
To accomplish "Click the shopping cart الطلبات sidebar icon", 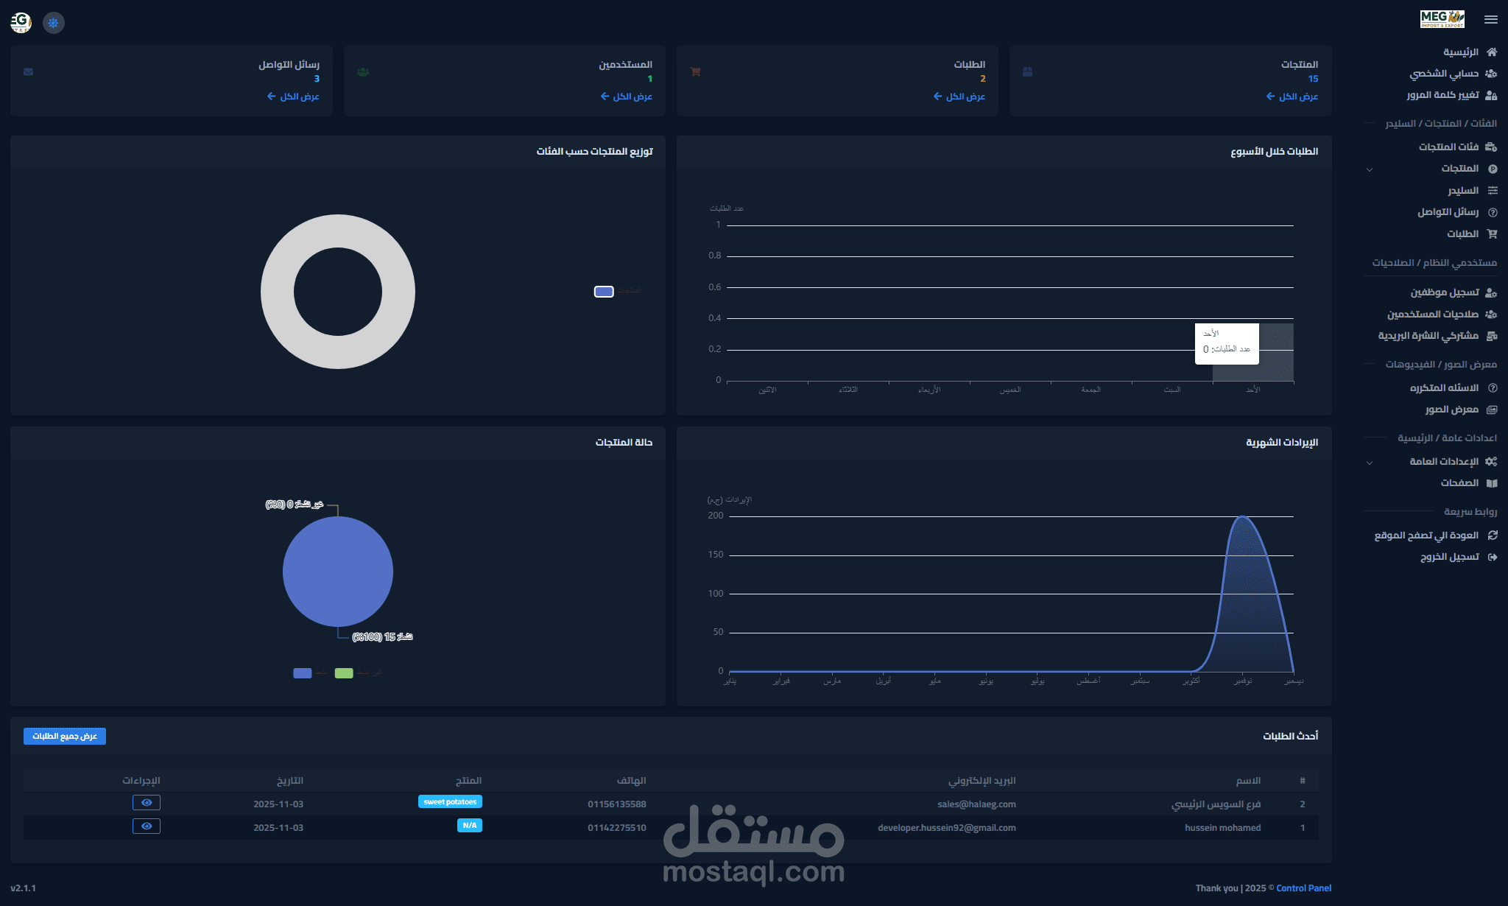I will click(x=1492, y=234).
